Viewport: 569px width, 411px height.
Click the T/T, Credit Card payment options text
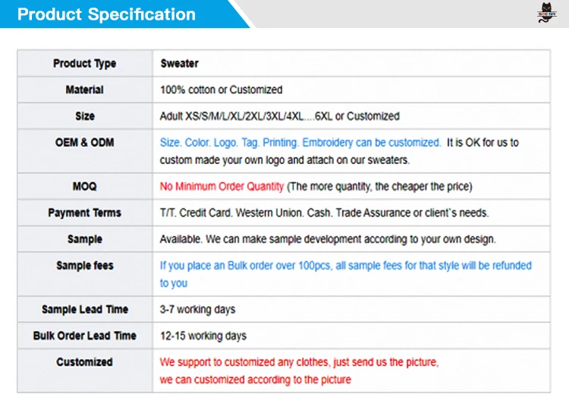pyautogui.click(x=324, y=213)
